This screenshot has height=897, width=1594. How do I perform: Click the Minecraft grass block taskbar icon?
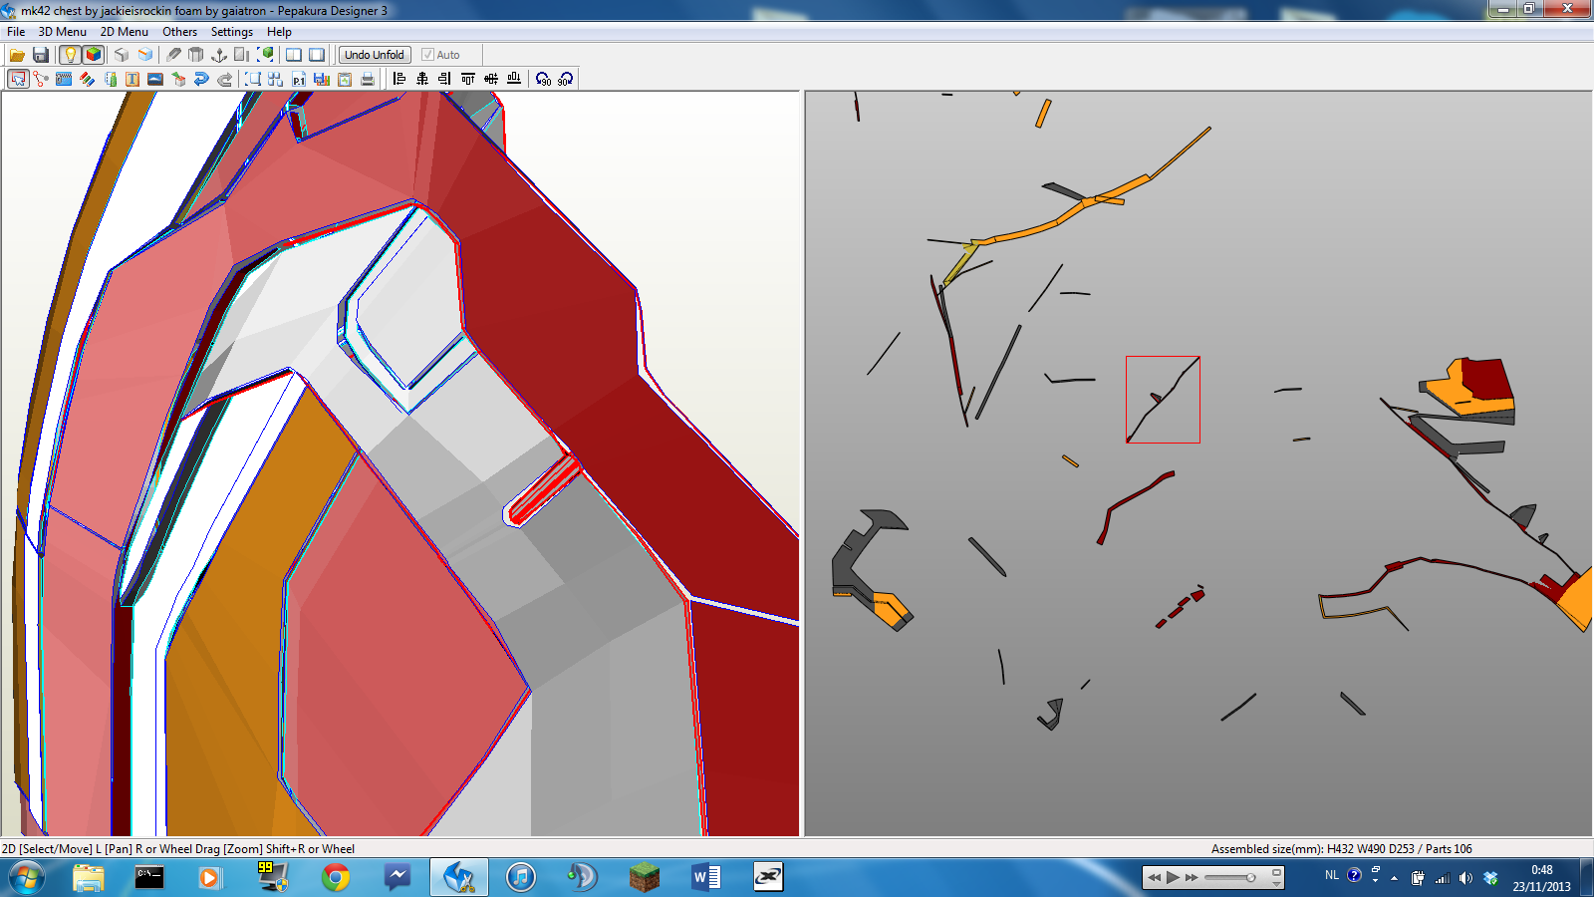645,877
